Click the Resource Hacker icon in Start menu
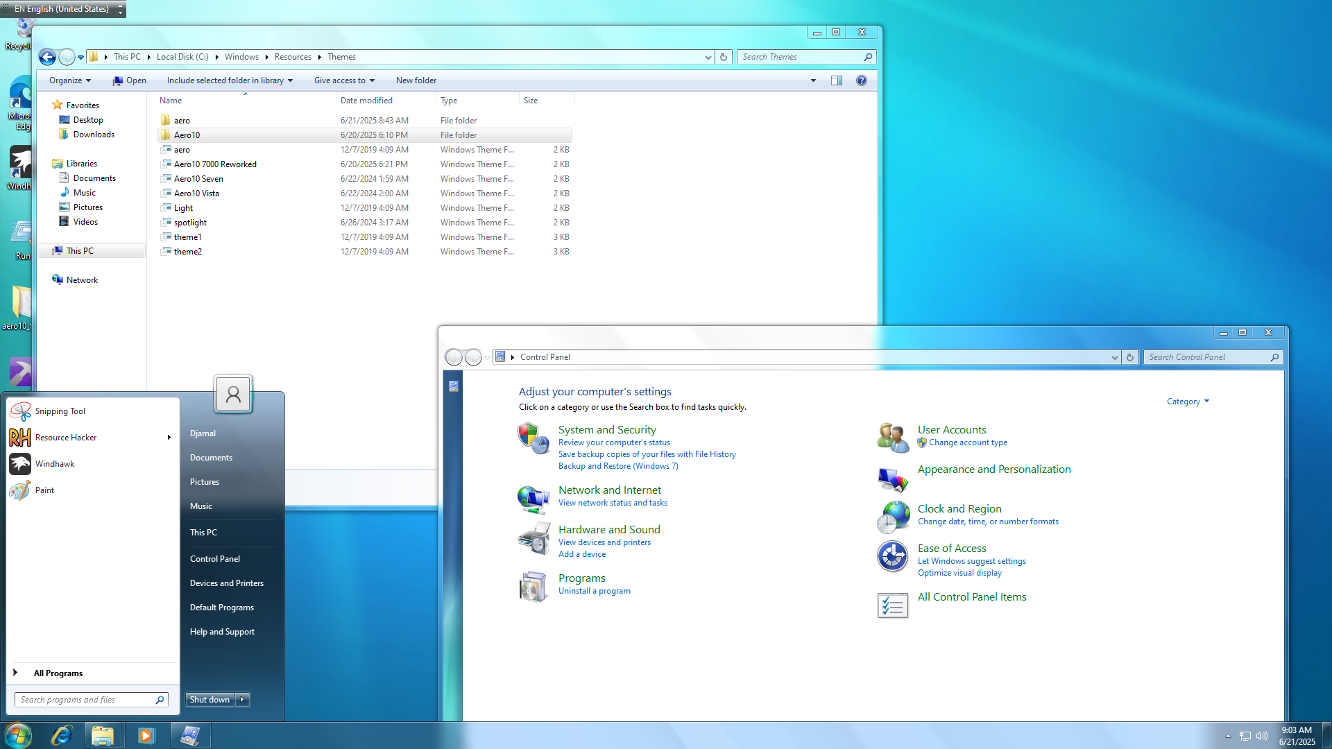 [20, 438]
